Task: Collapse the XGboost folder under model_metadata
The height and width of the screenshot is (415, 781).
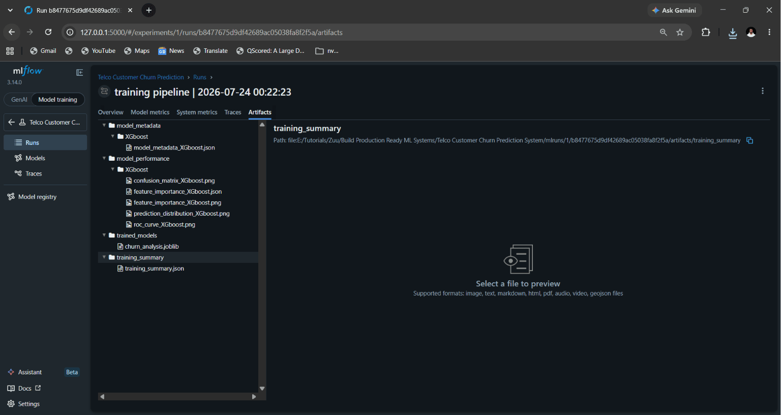Action: click(113, 136)
